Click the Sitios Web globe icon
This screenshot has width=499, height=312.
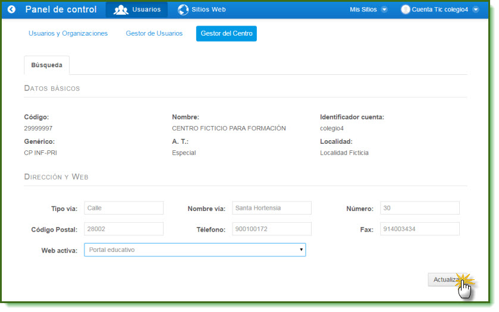click(x=183, y=10)
